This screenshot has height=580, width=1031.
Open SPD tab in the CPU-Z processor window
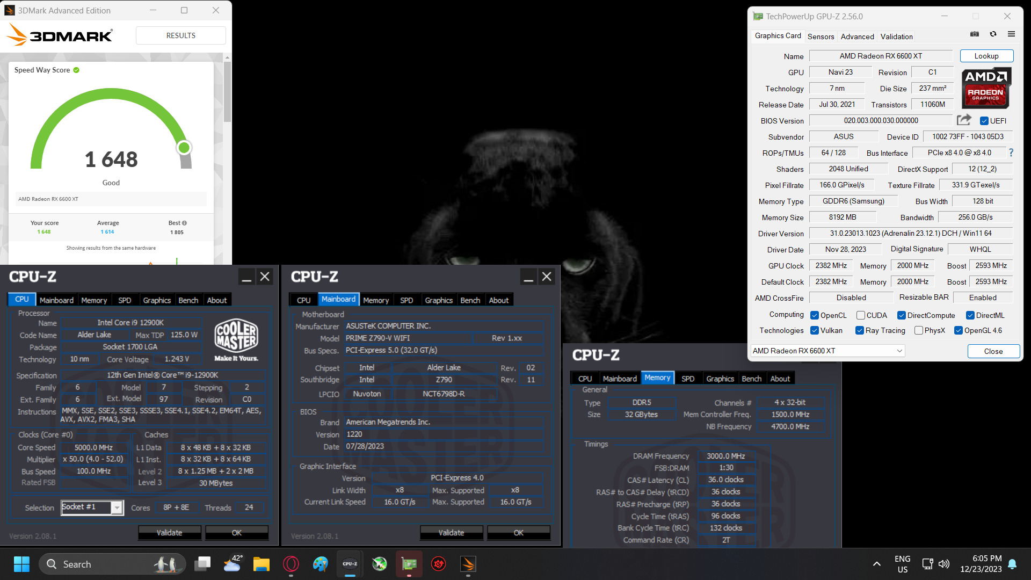pos(125,300)
